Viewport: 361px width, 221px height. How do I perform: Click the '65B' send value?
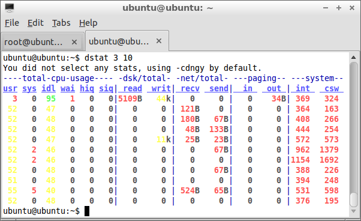[221, 190]
